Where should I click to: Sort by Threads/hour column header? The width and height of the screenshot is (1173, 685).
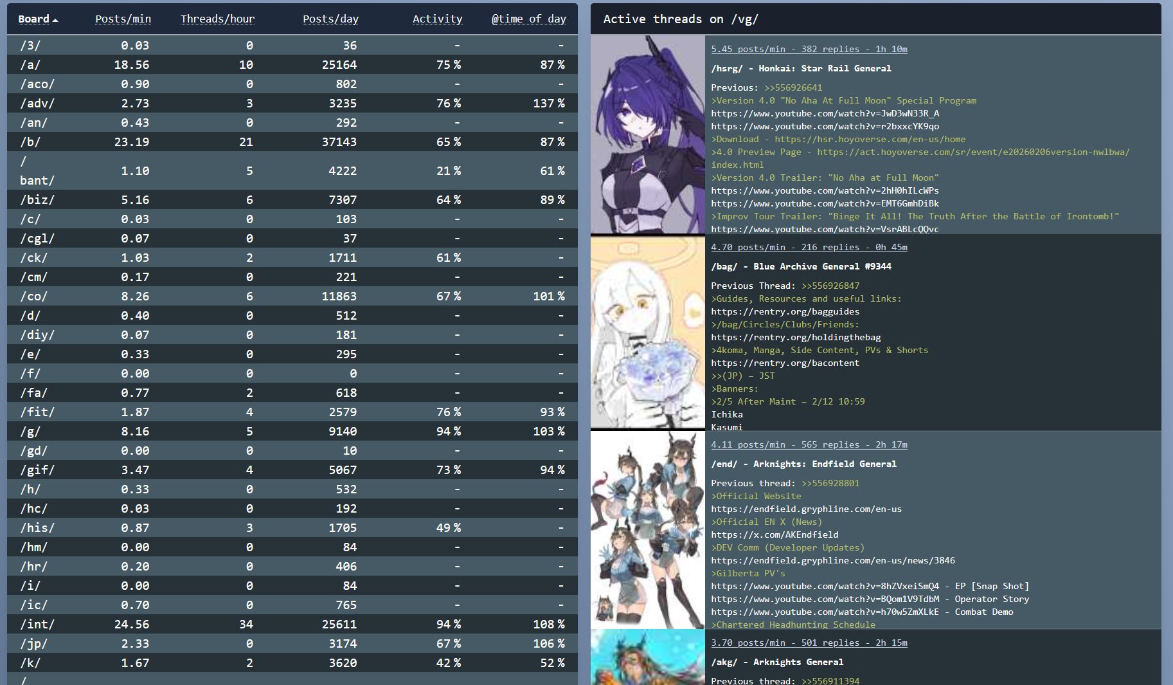(x=217, y=19)
